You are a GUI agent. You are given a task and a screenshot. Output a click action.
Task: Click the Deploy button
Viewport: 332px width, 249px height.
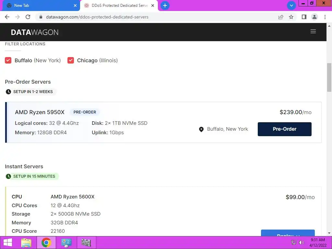point(288,233)
